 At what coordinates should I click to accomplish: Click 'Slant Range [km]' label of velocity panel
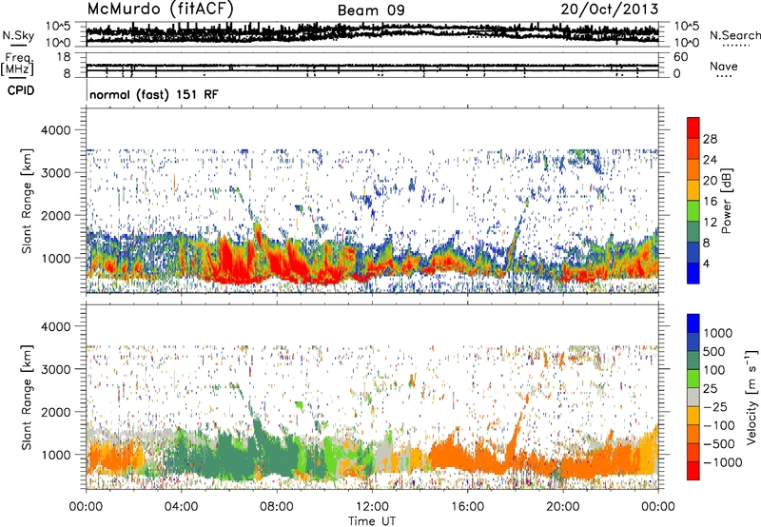(27, 397)
